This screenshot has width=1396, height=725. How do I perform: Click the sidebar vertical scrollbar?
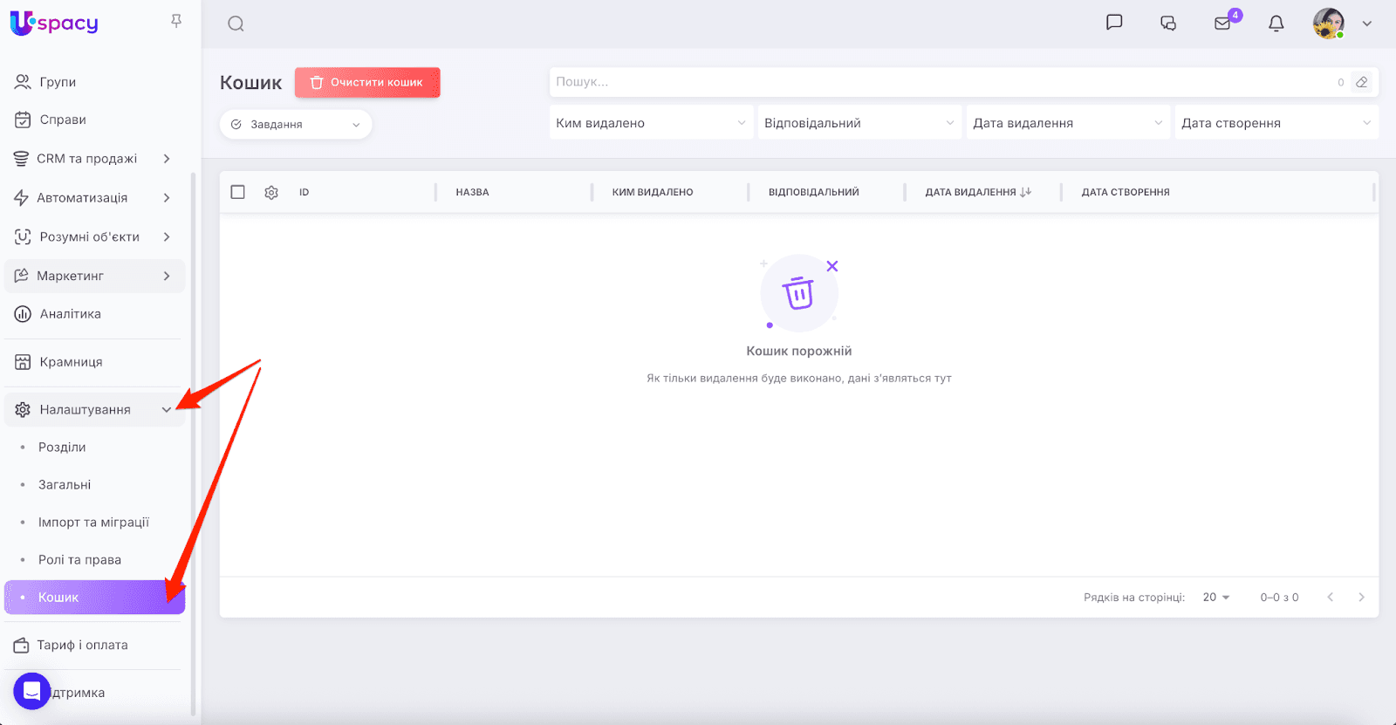pyautogui.click(x=193, y=443)
